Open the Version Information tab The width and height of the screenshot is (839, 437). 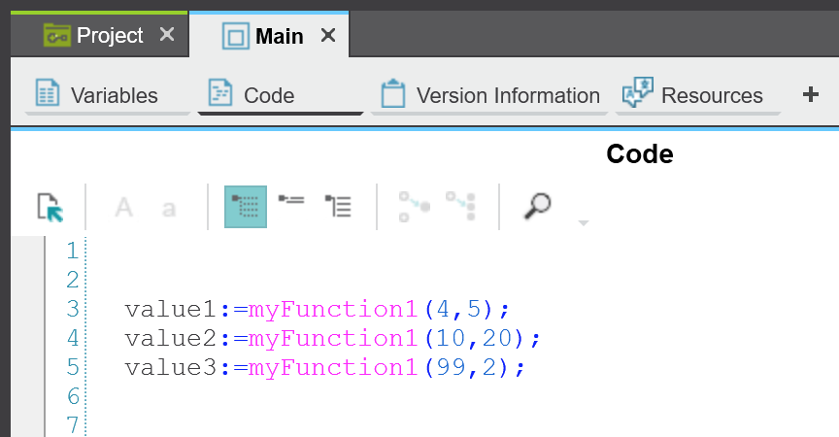click(x=489, y=95)
